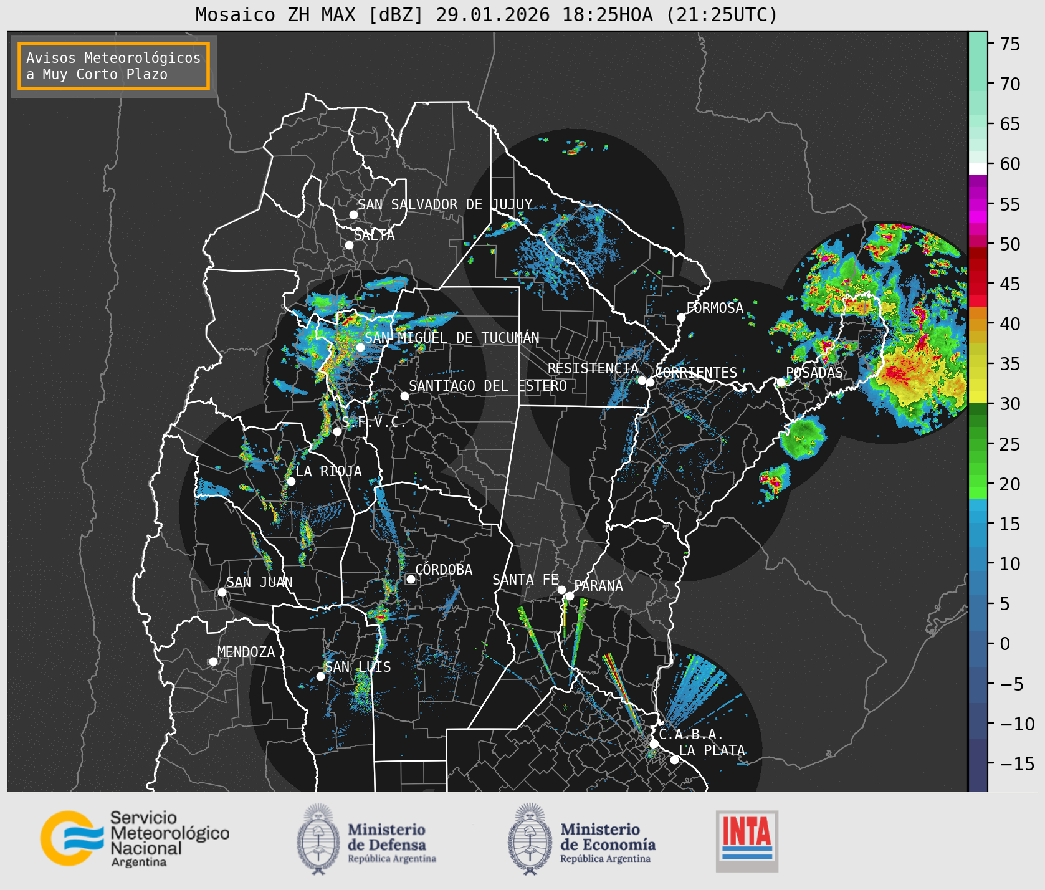1045x890 pixels.
Task: Click the Santiago del Estero marker dot
Action: 404,396
